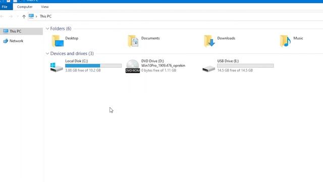
Task: Click the 0 bytes free of 1.11 GB text
Action: (158, 70)
